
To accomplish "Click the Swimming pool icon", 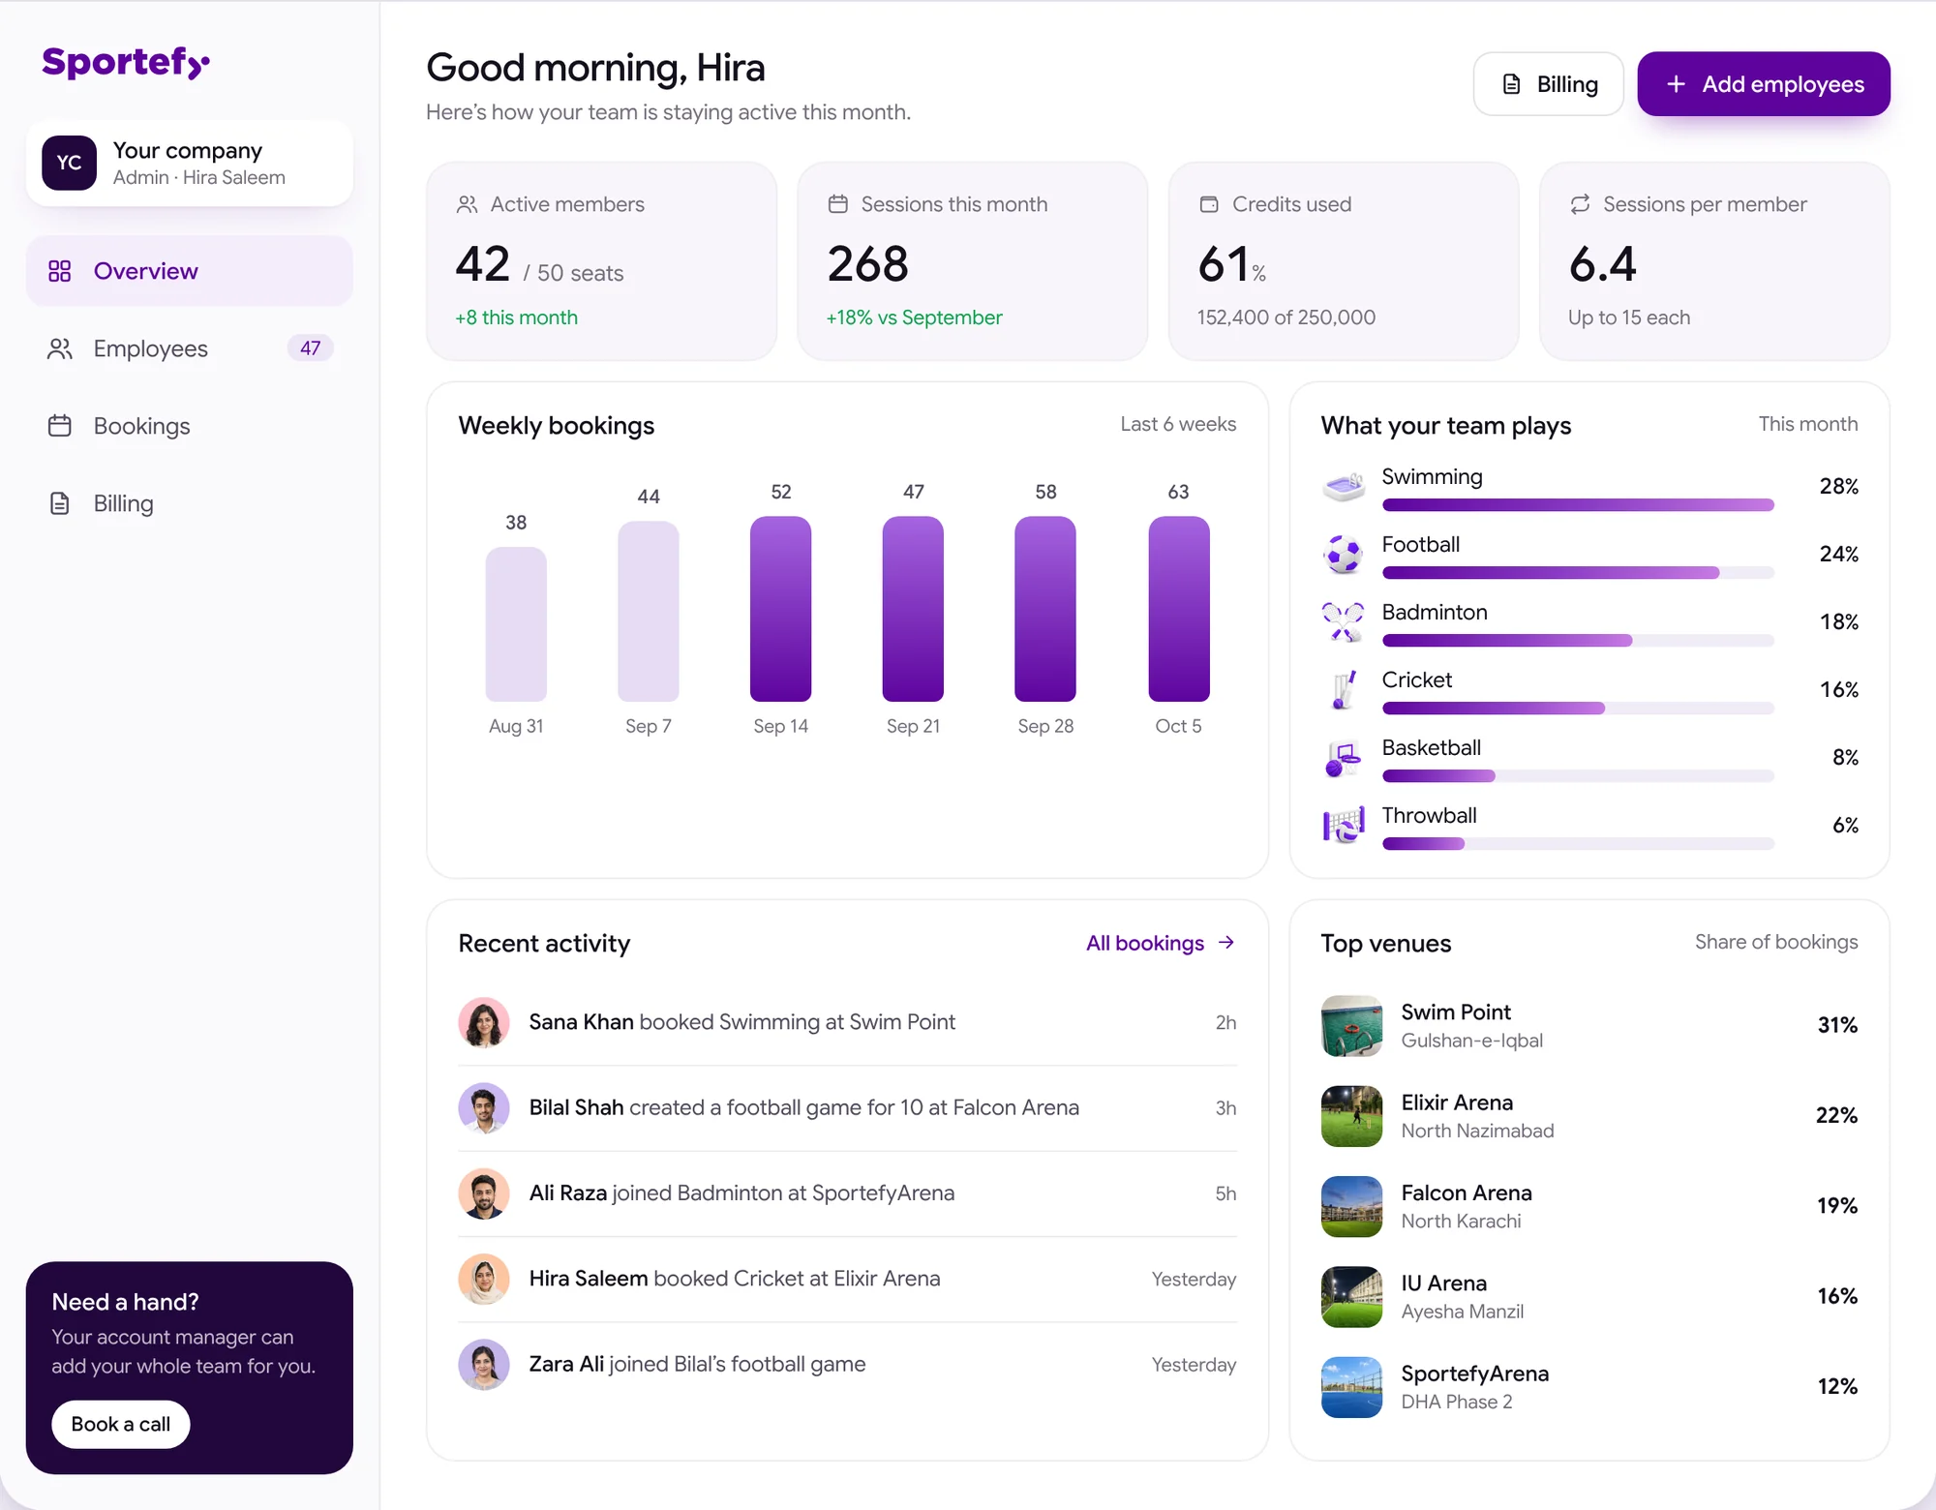I will (1344, 486).
